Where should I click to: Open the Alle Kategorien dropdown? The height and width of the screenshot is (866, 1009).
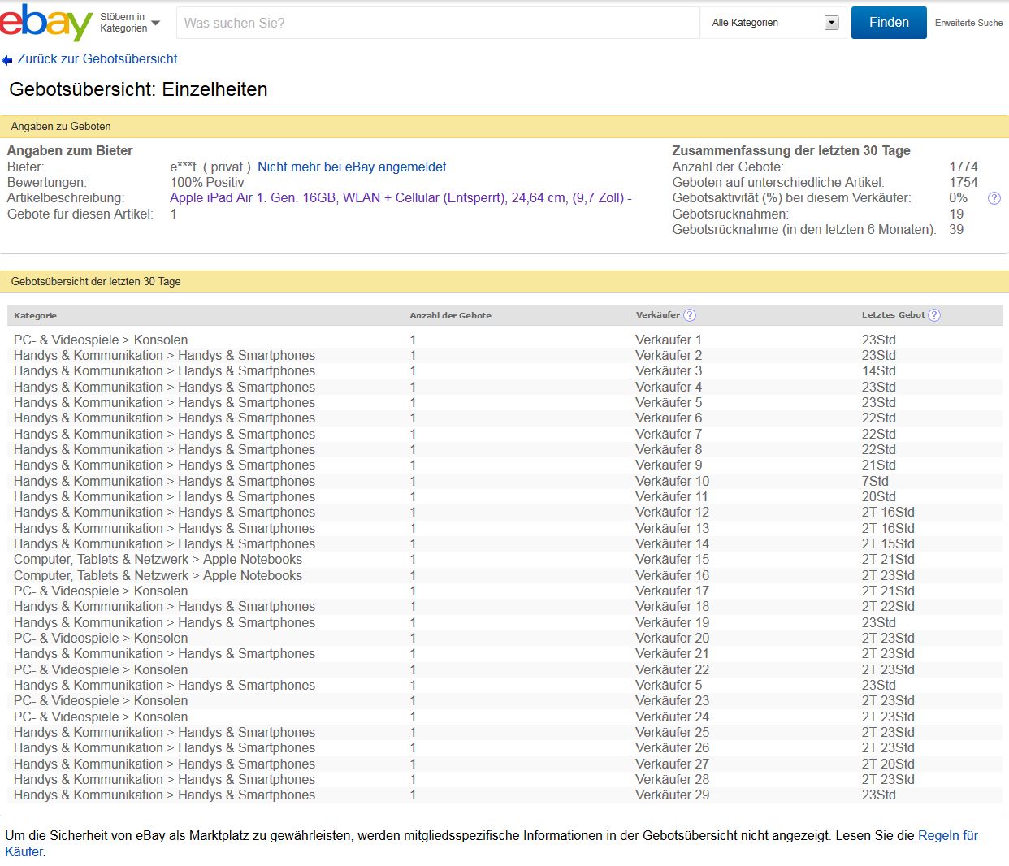pyautogui.click(x=774, y=23)
